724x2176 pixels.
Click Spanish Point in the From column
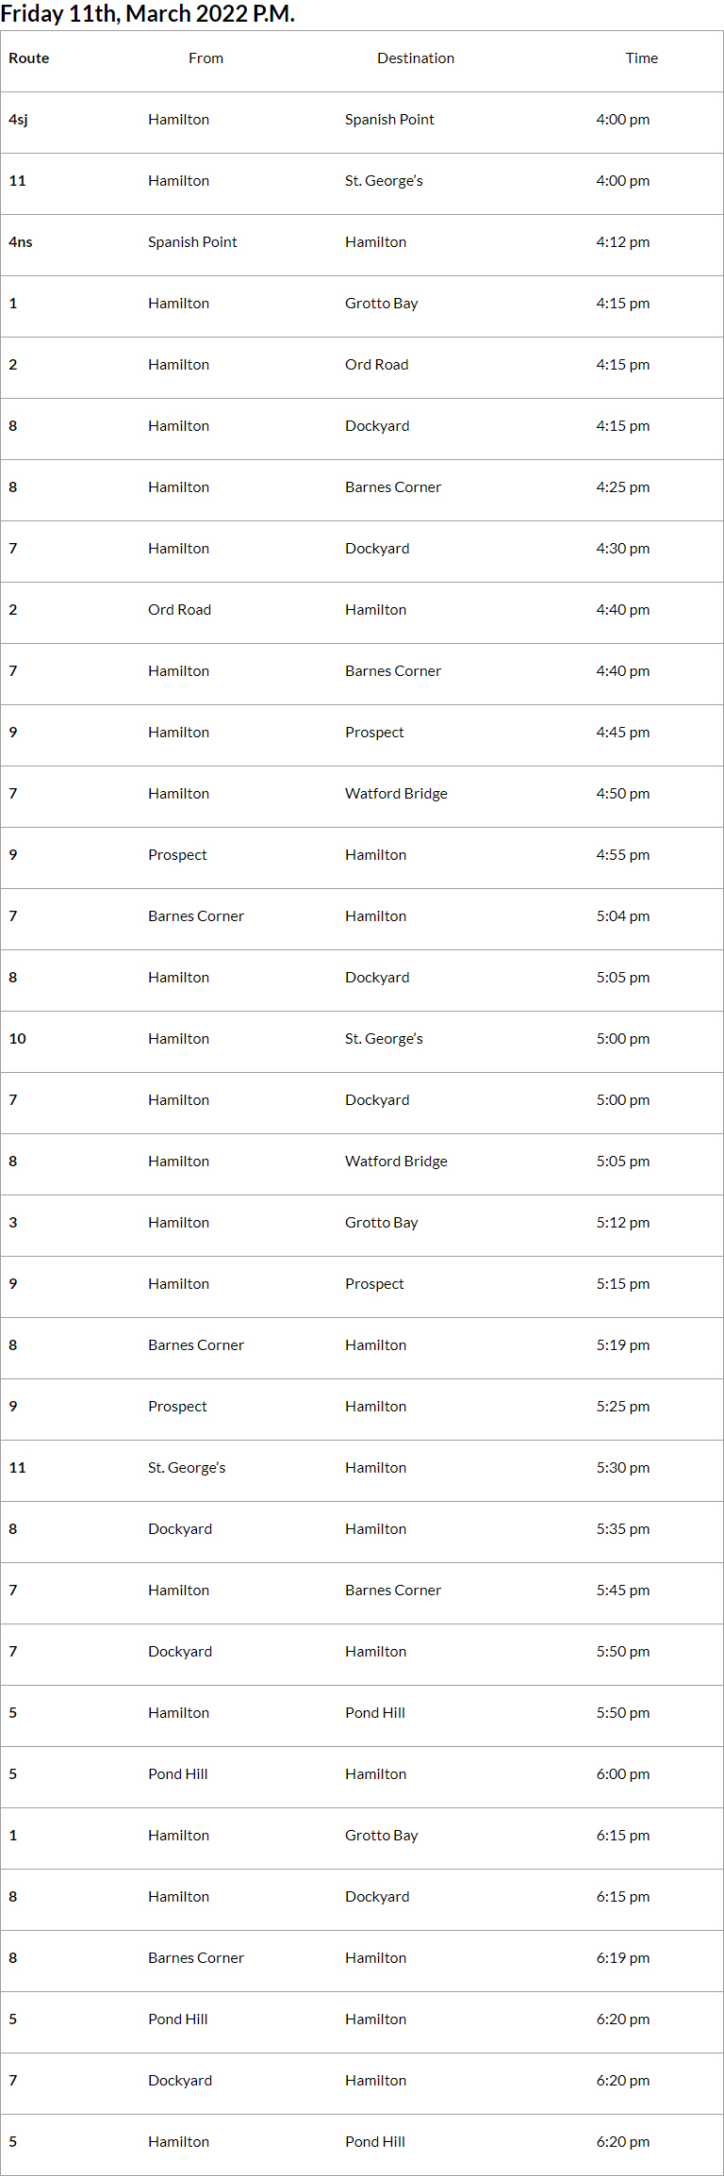pyautogui.click(x=192, y=242)
